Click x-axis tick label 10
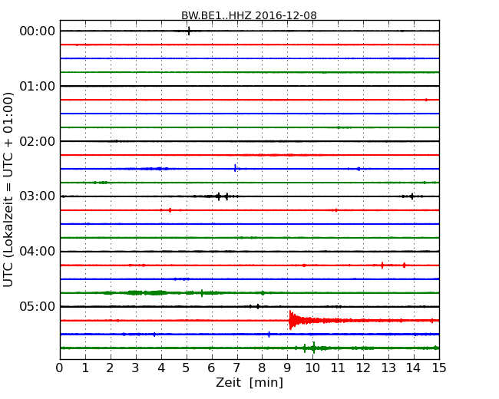The width and height of the screenshot is (499, 399). (312, 368)
